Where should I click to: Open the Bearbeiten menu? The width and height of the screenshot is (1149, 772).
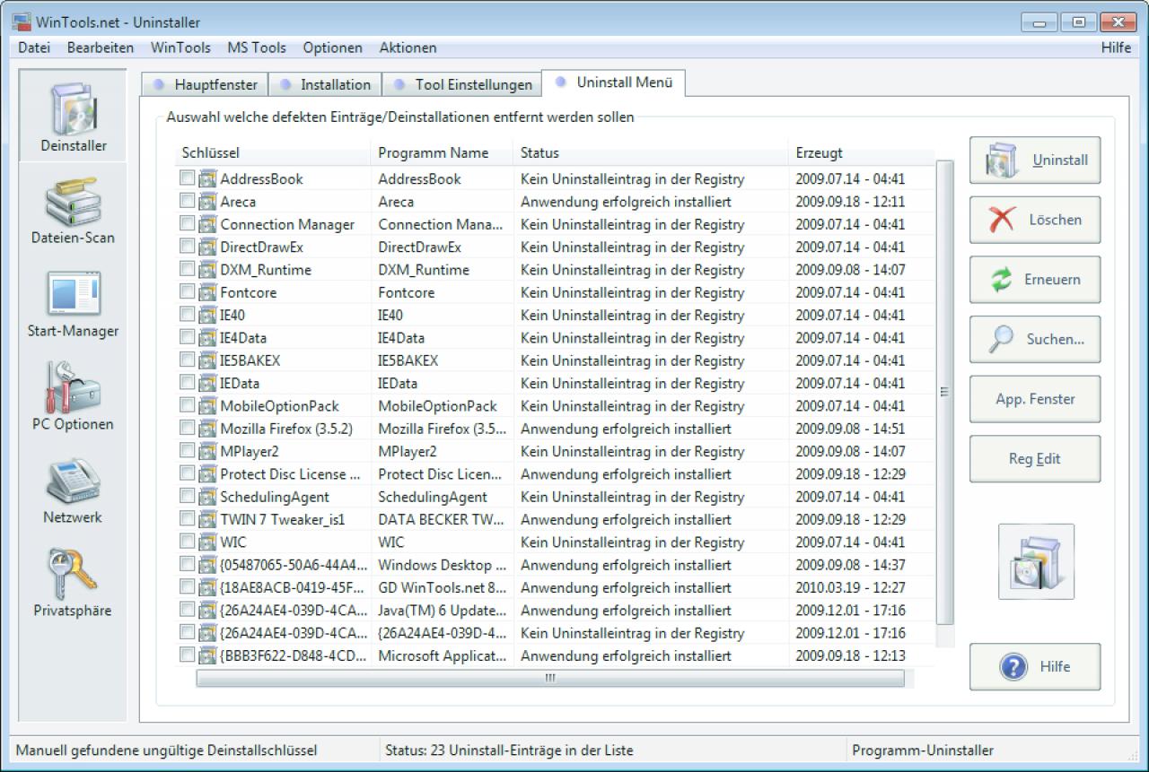pyautogui.click(x=101, y=48)
